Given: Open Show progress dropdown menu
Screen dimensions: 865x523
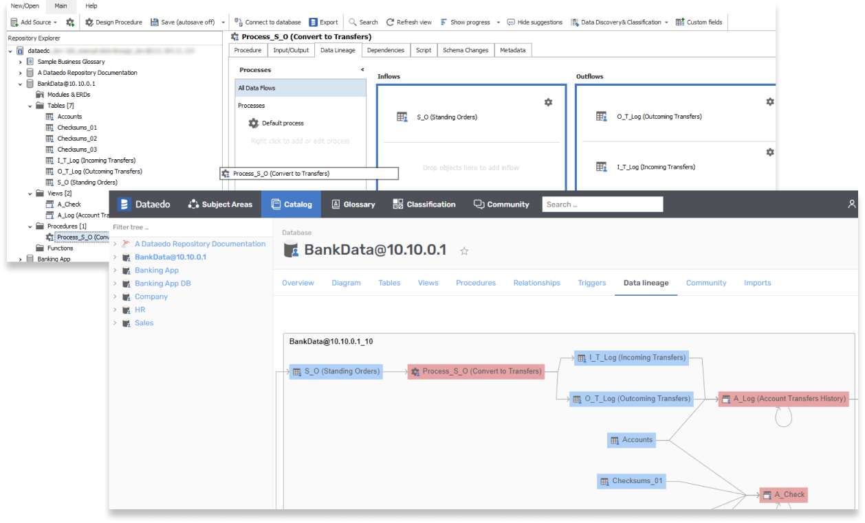Looking at the screenshot, I should (x=497, y=22).
